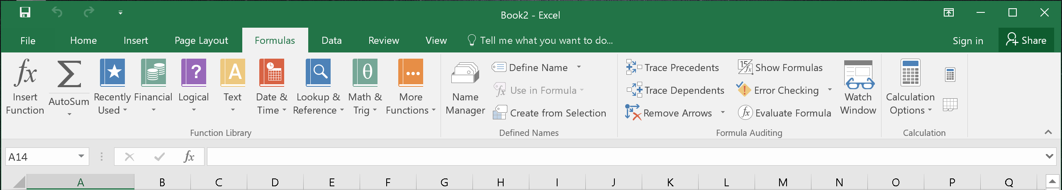Select column D header
Image resolution: width=1062 pixels, height=190 pixels.
(x=275, y=182)
